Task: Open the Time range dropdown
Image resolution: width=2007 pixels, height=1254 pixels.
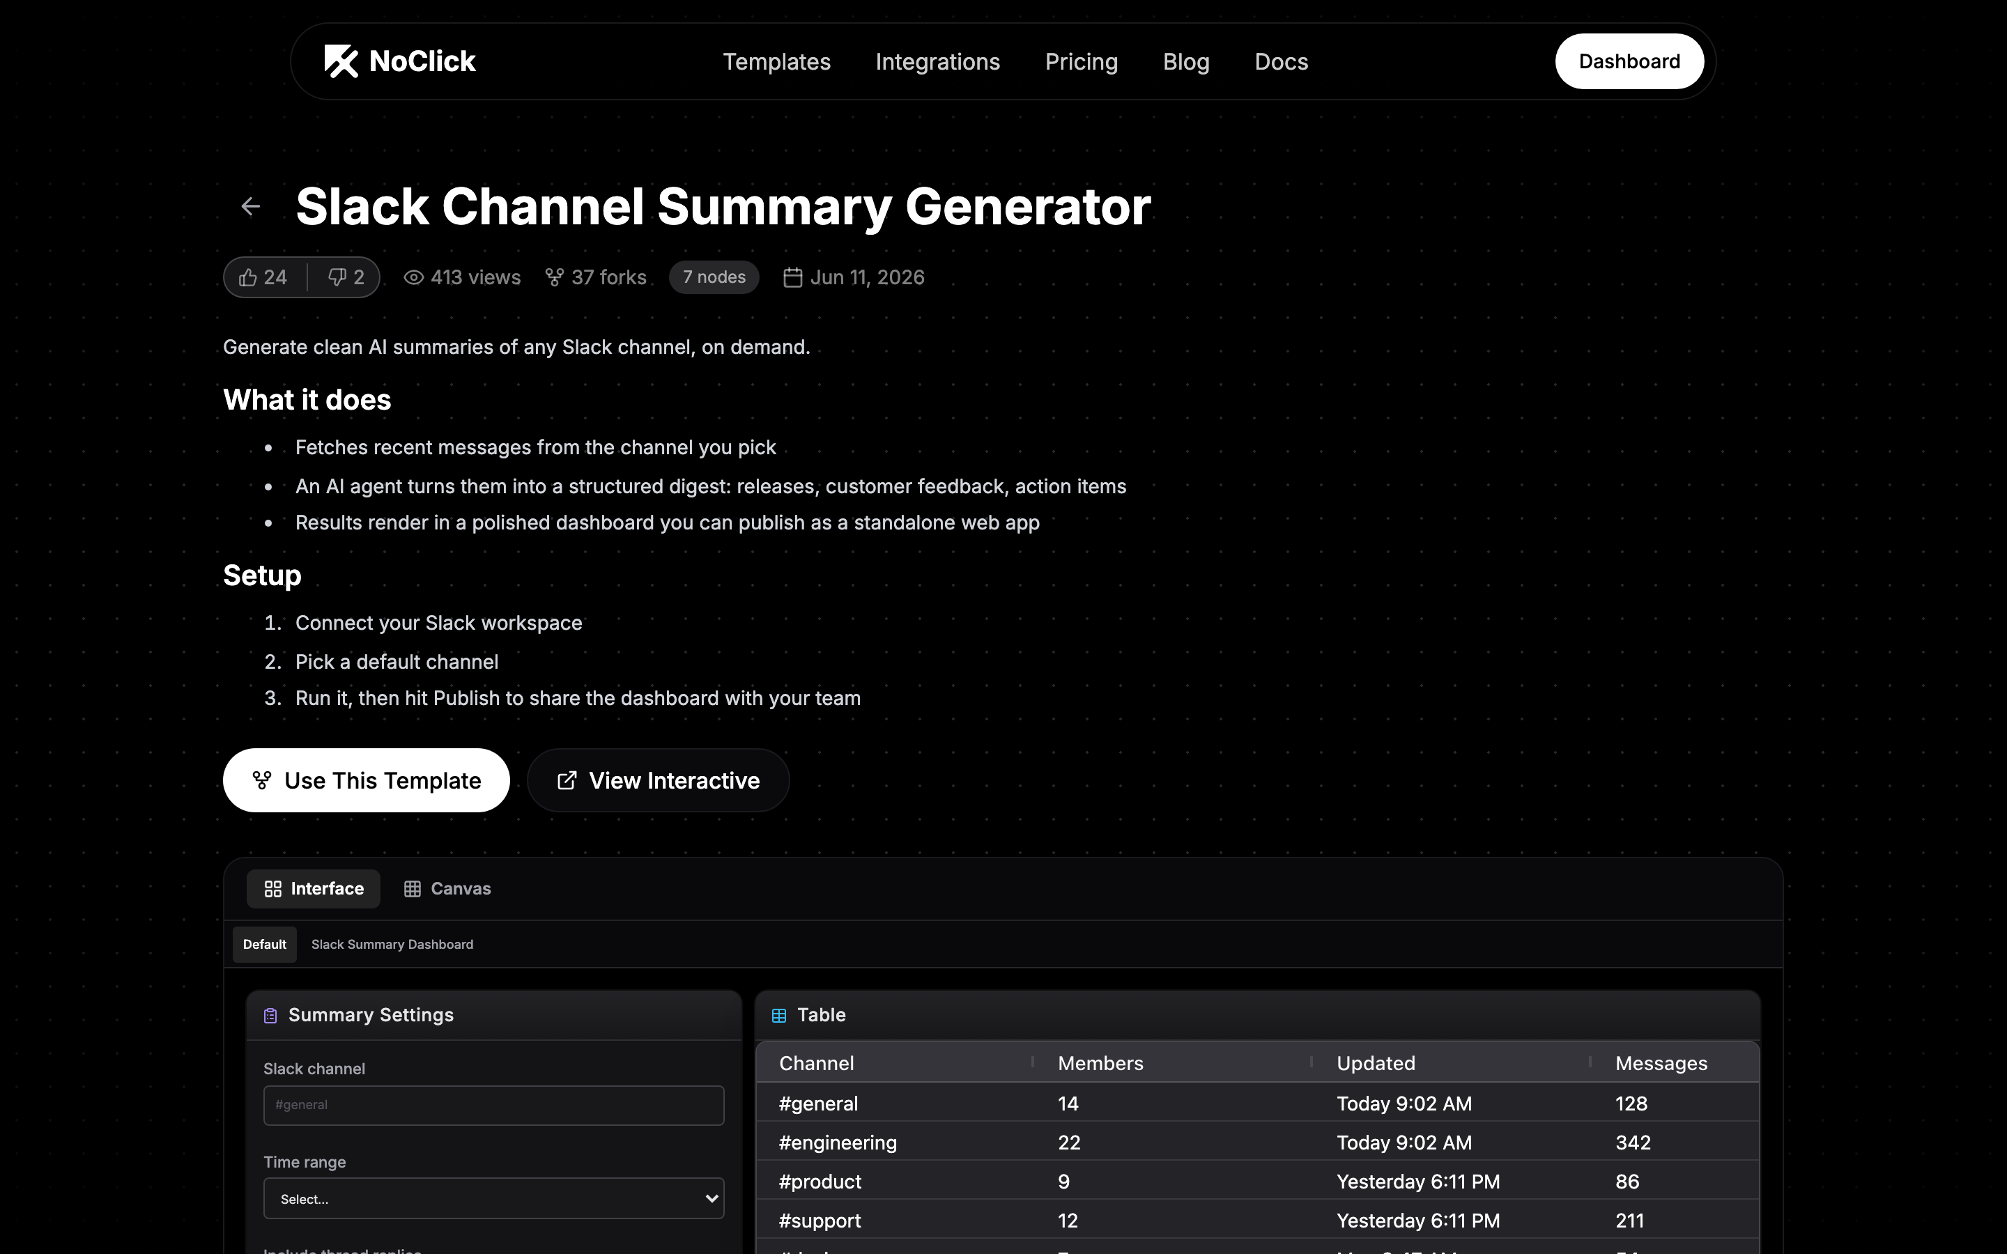Action: pos(493,1198)
